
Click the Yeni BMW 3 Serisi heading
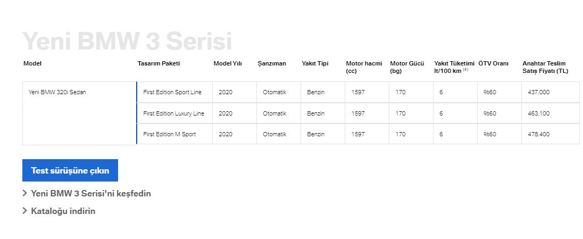tap(127, 41)
